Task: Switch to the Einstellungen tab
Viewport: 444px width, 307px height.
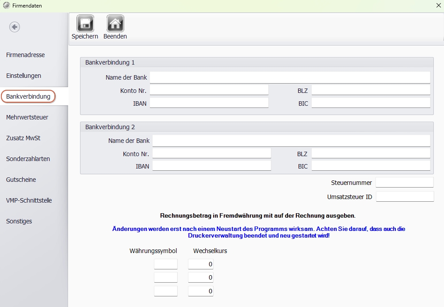Action: tap(24, 76)
